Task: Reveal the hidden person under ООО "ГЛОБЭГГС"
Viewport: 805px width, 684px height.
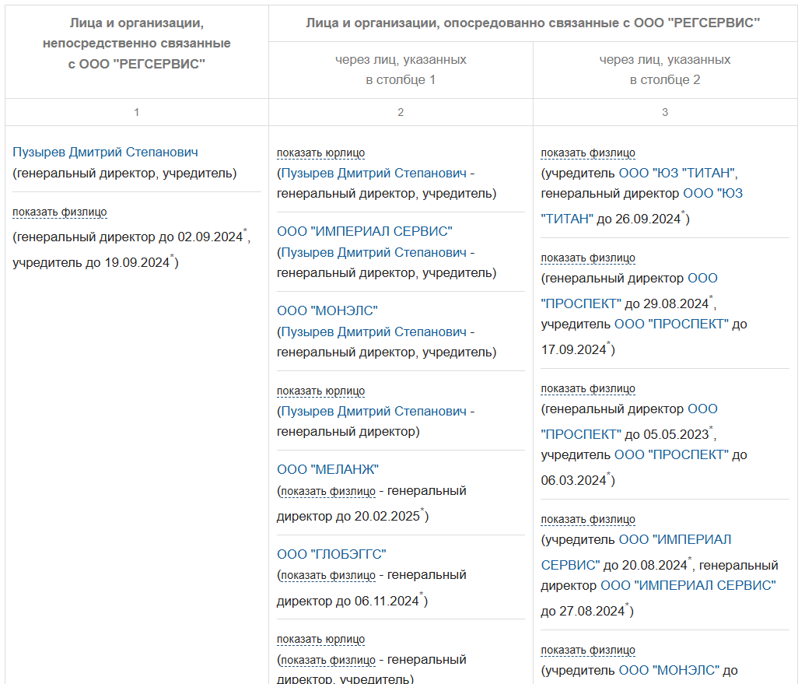Action: 328,576
